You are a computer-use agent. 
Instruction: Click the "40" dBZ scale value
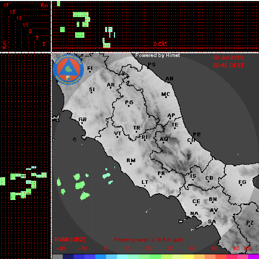(192, 249)
